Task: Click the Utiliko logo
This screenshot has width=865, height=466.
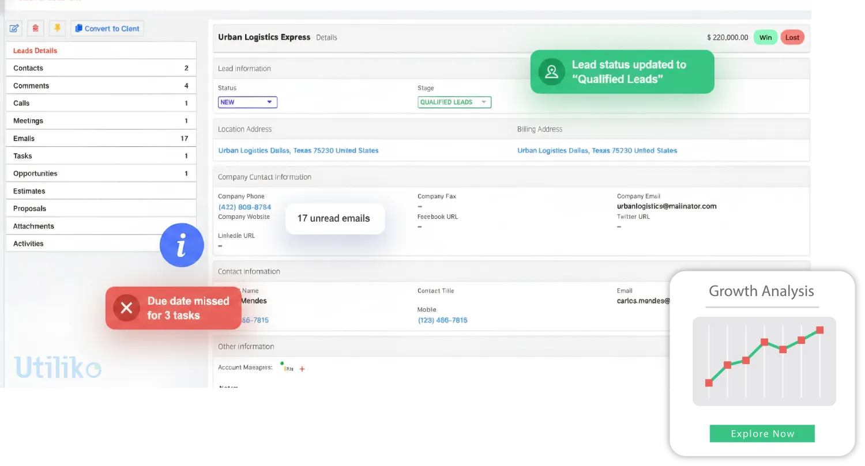Action: coord(58,368)
